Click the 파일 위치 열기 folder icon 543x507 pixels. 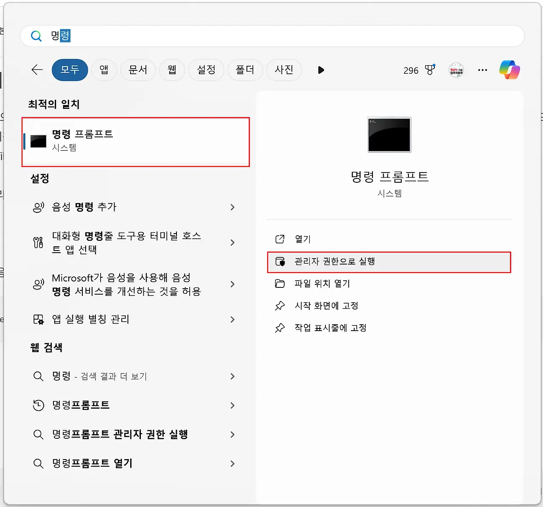pyautogui.click(x=280, y=283)
